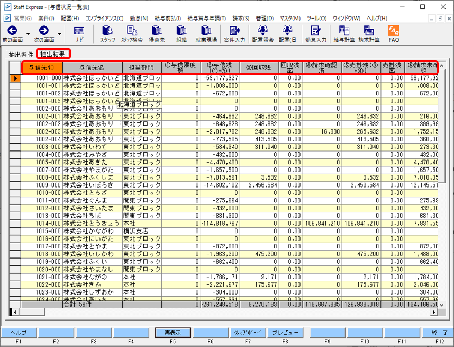The image size is (454, 347).
Task: Click the 担当部門 column header
Action: (142, 67)
